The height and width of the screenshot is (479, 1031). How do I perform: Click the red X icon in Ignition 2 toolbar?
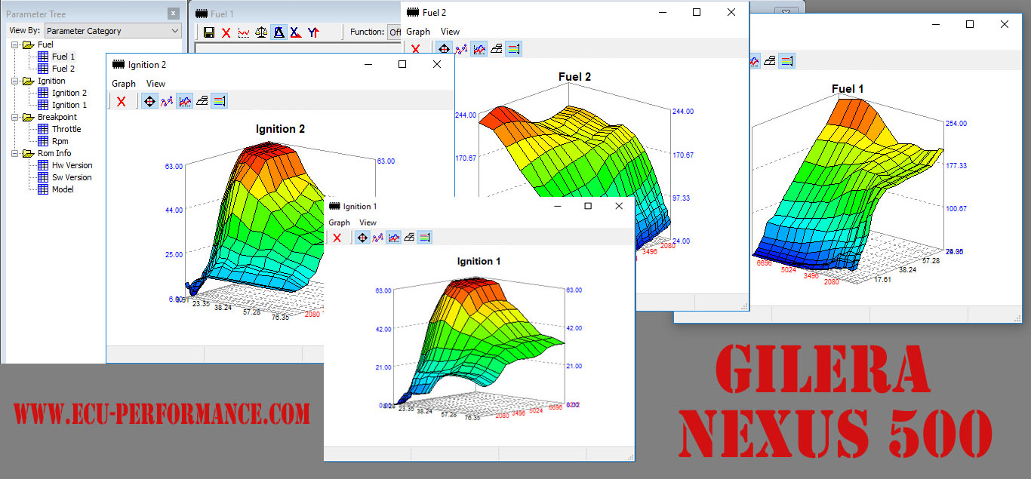point(121,101)
